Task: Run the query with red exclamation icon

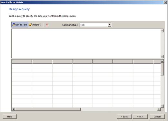Action: [47, 25]
